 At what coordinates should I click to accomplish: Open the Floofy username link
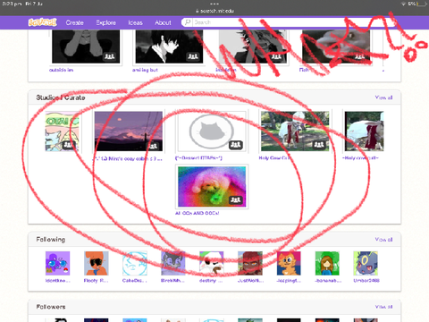click(x=96, y=281)
